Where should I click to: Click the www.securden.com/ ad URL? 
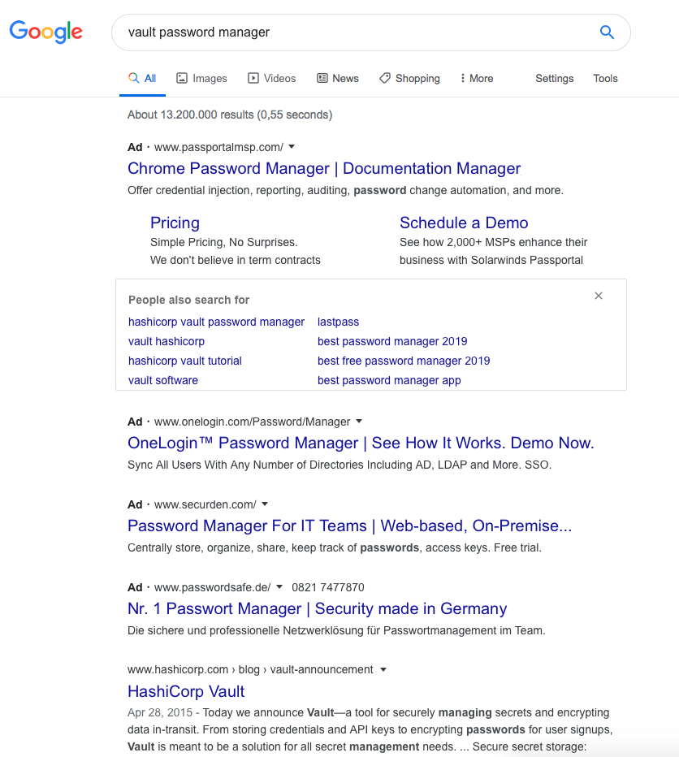coord(205,504)
